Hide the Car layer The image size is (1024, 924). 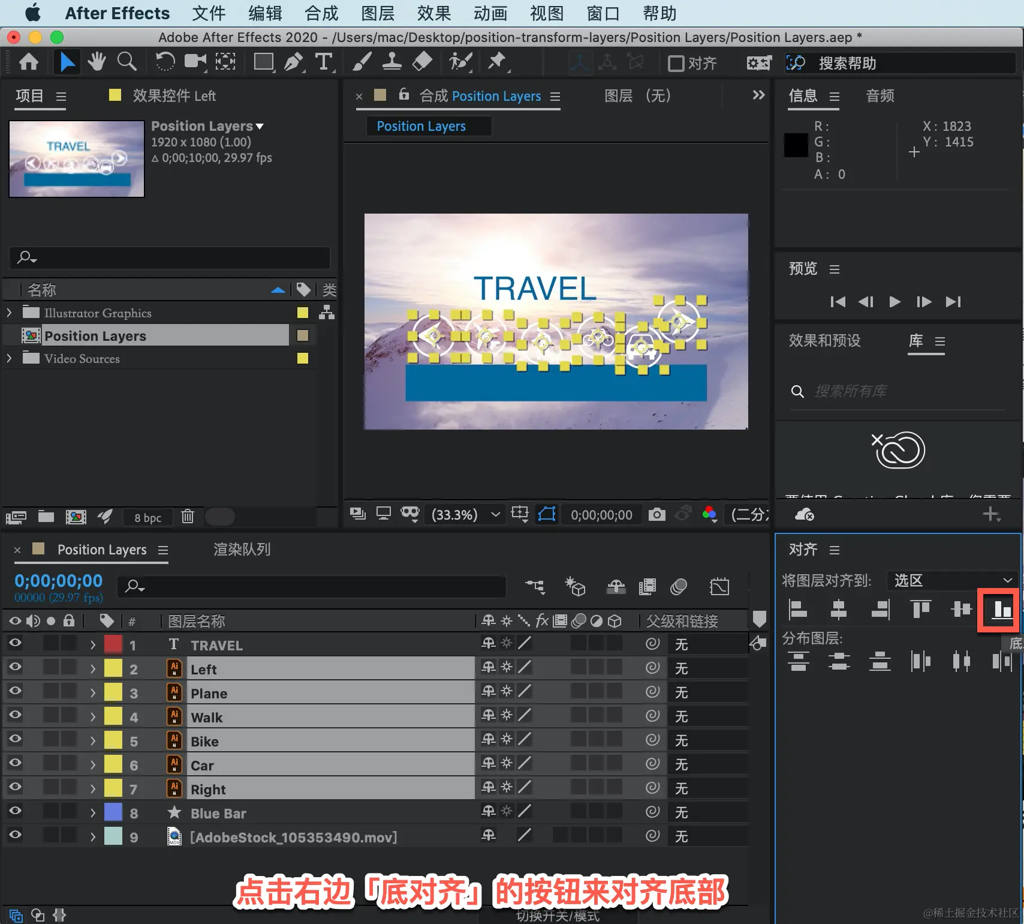tap(15, 763)
